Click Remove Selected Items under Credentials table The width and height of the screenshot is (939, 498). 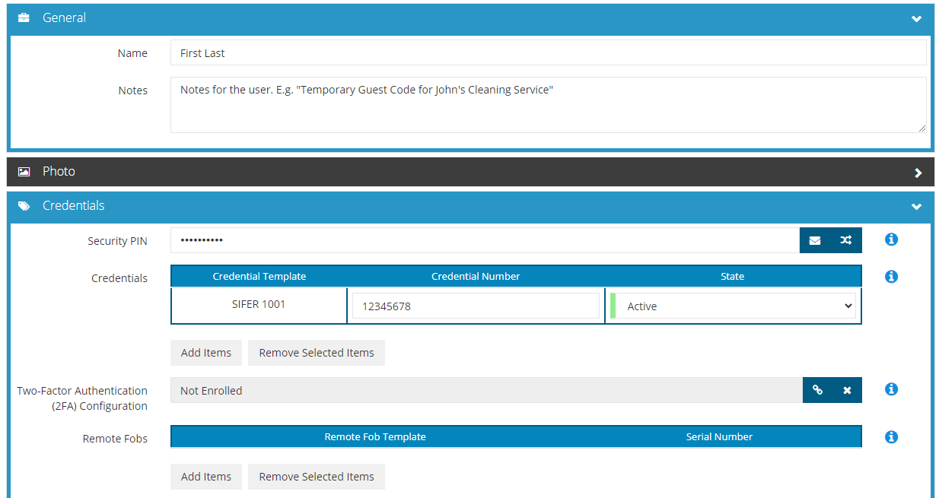pos(317,353)
